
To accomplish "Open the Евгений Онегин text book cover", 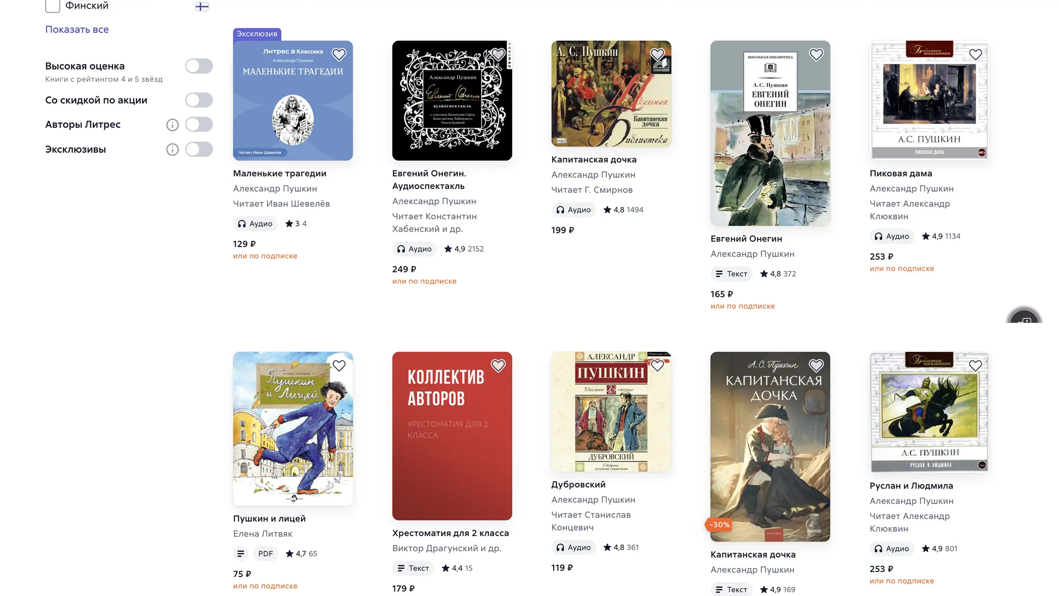I will (x=770, y=133).
